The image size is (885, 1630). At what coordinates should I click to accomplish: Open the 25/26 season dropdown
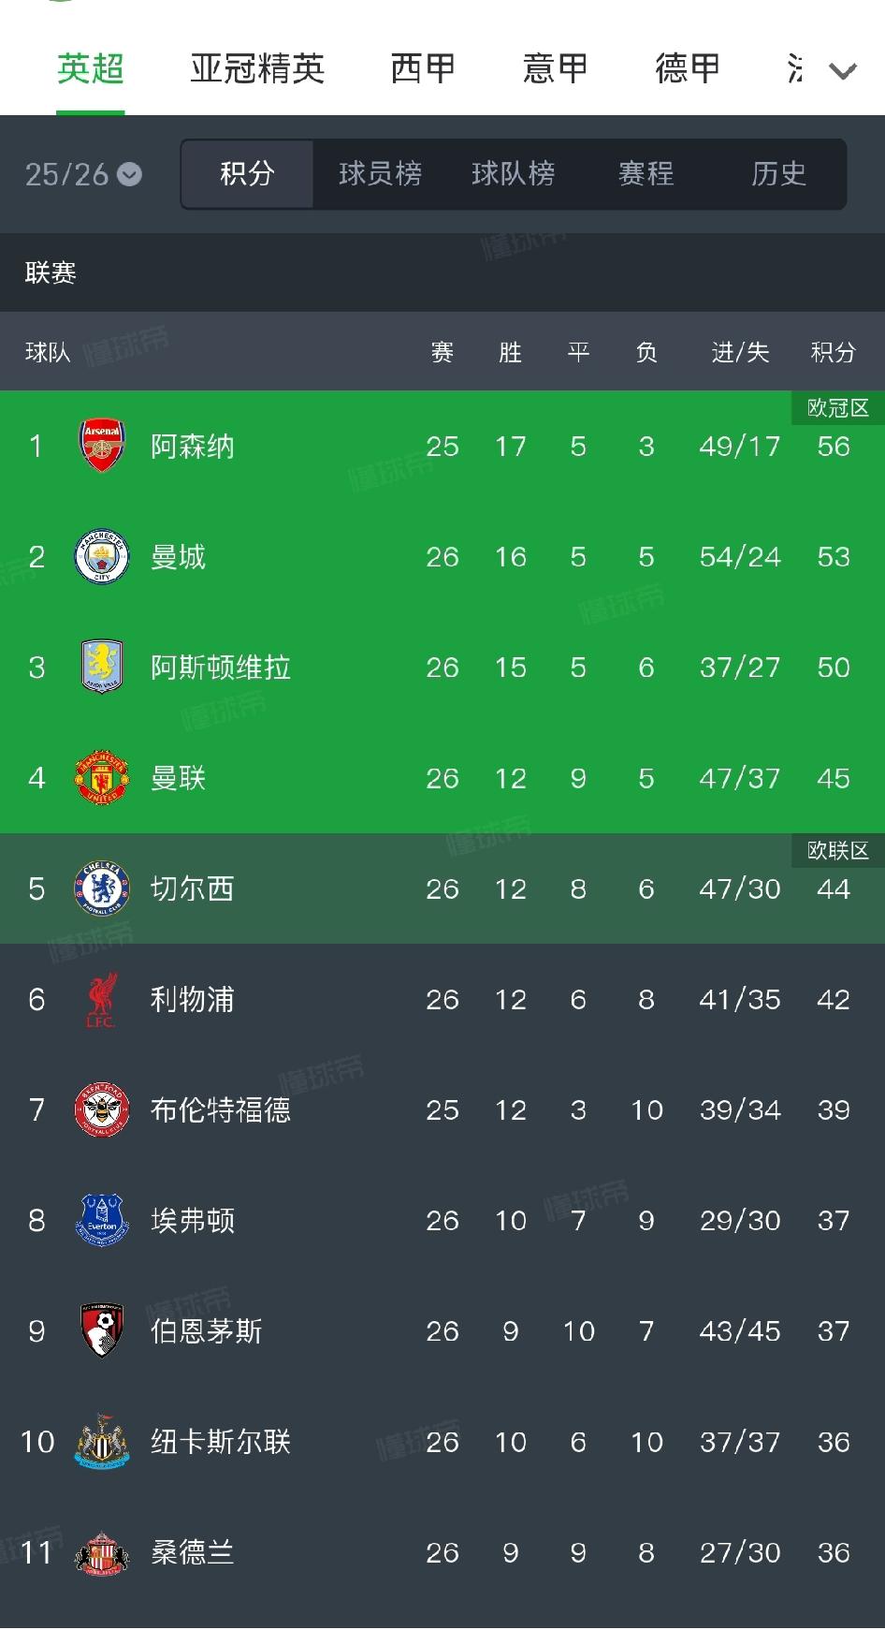tap(83, 174)
